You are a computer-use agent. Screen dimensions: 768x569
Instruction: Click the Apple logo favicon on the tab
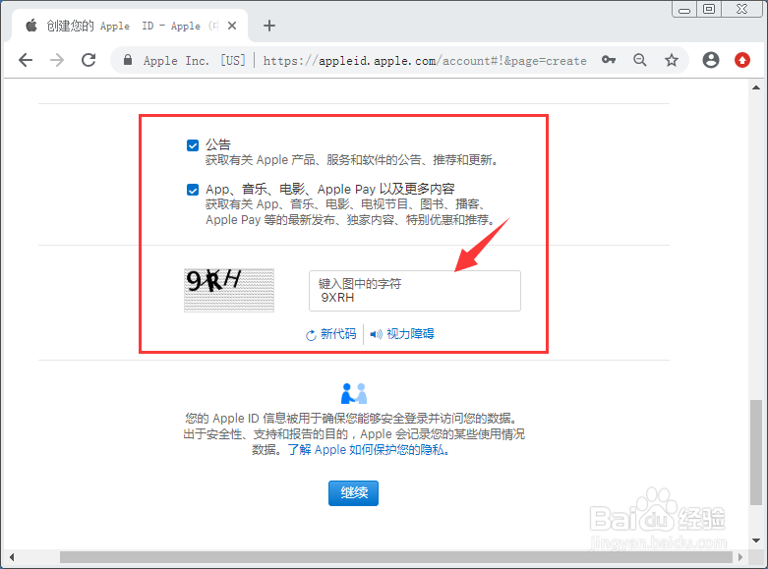pyautogui.click(x=31, y=26)
